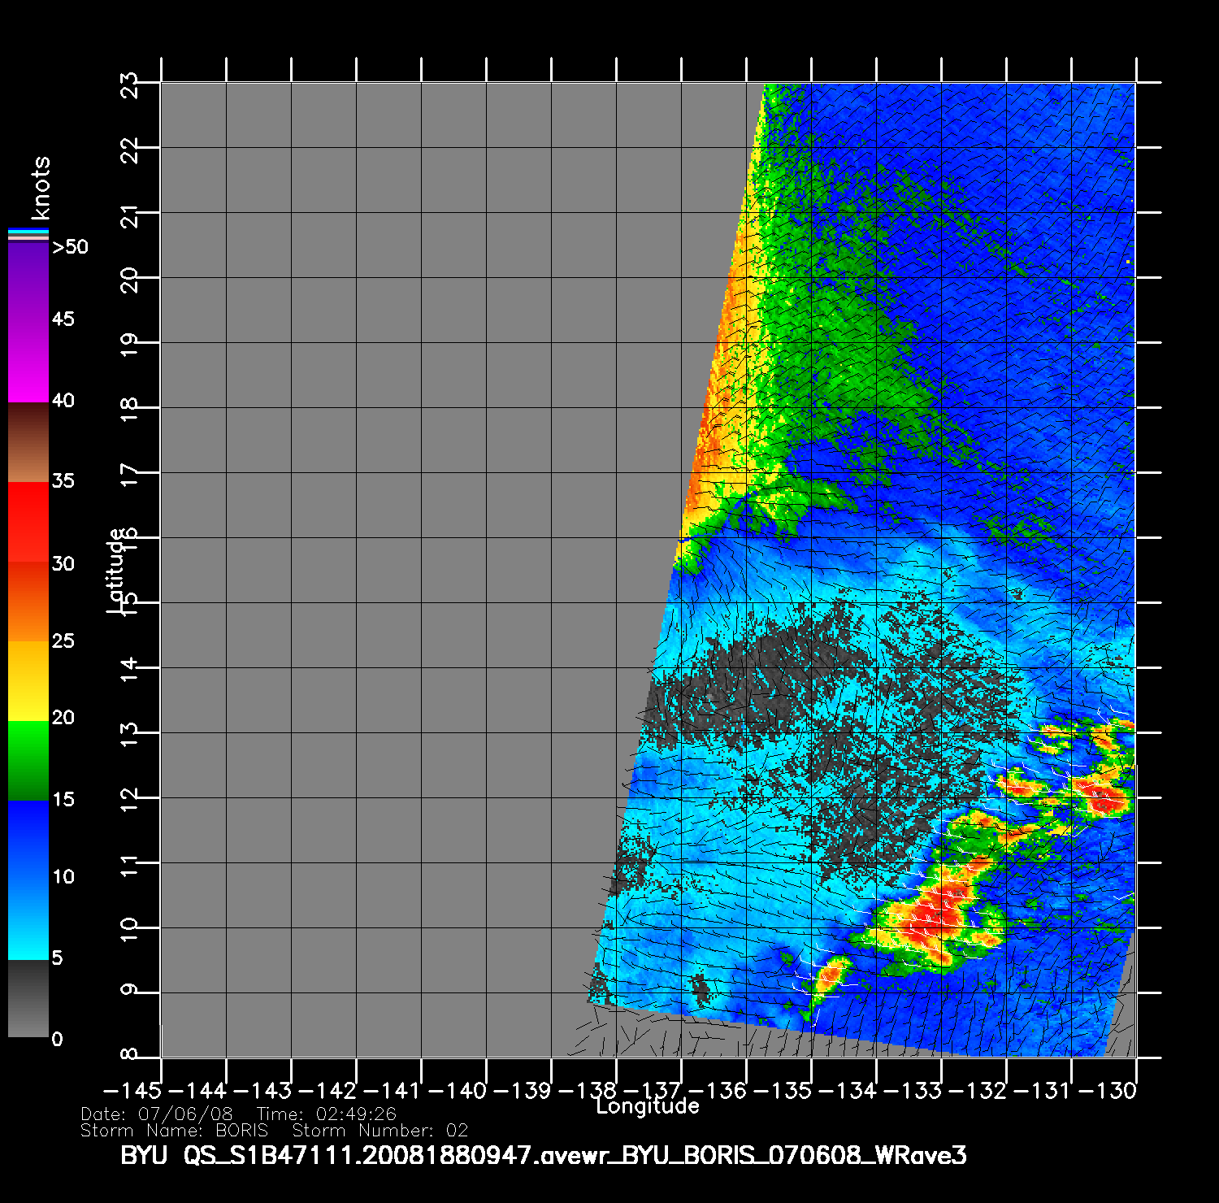The image size is (1219, 1203).
Task: Click the red 30-35 knots legend band
Action: [x=28, y=522]
